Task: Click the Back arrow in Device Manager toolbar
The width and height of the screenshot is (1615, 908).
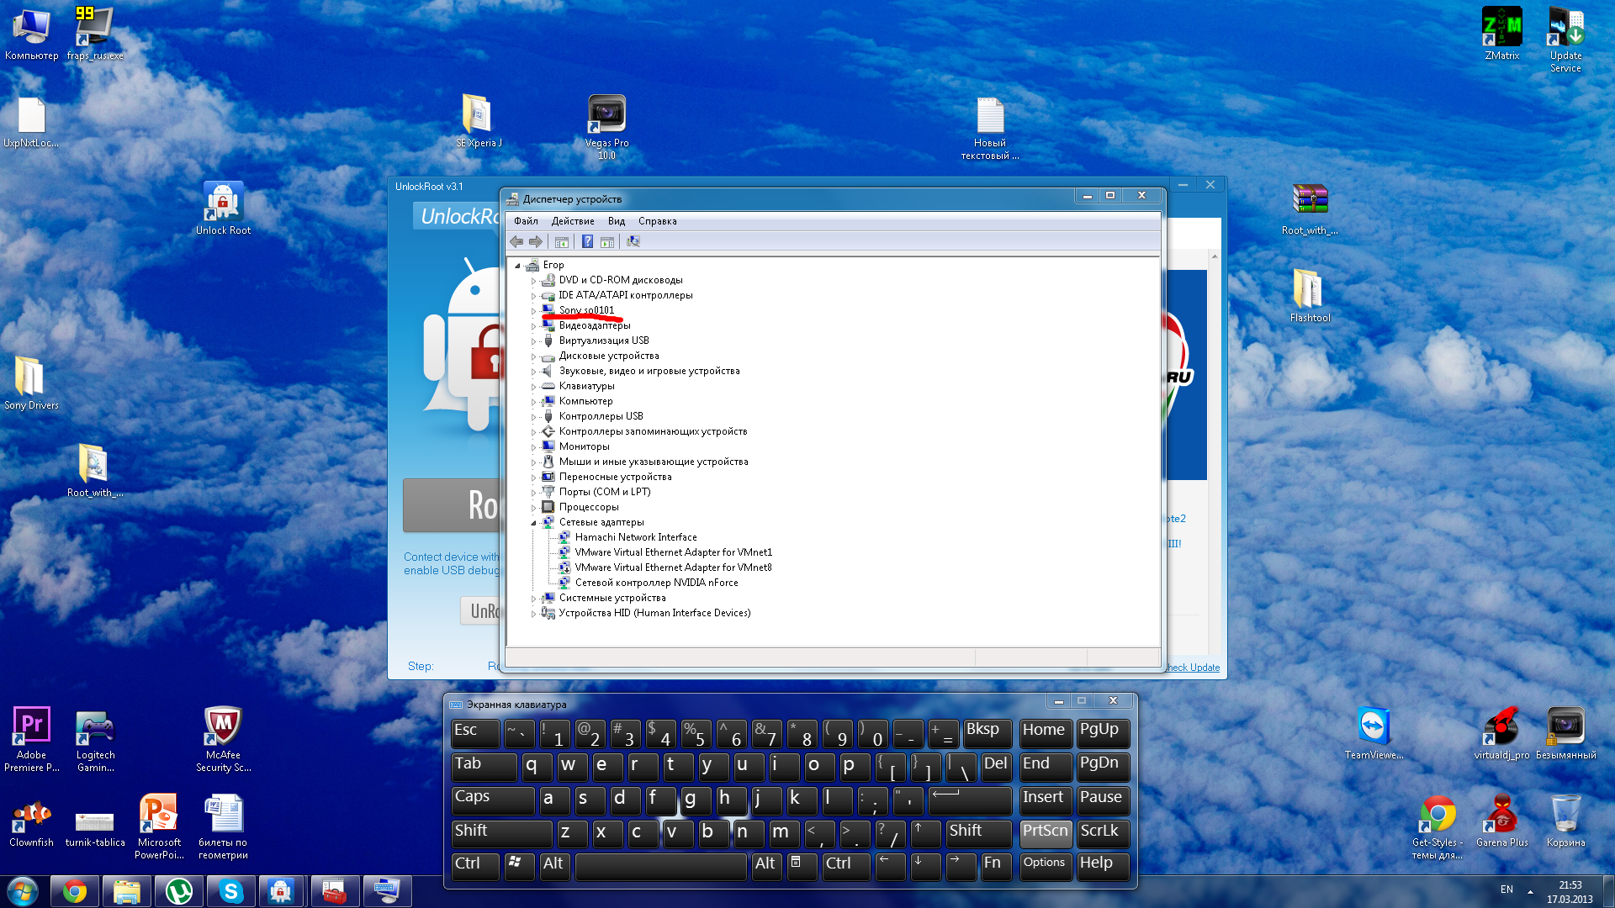Action: (516, 242)
